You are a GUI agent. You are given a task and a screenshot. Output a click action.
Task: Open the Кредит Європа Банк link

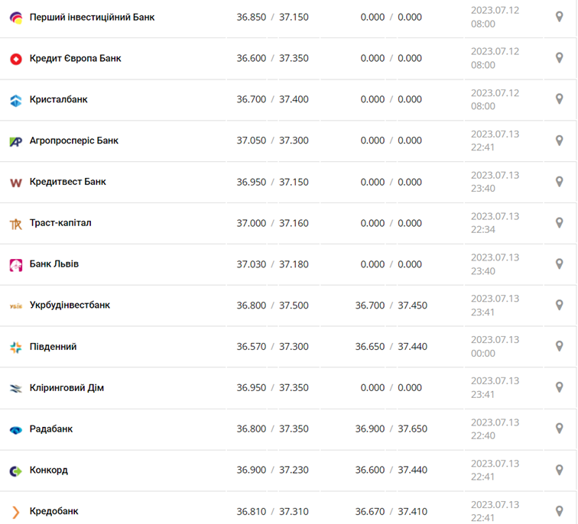[75, 58]
